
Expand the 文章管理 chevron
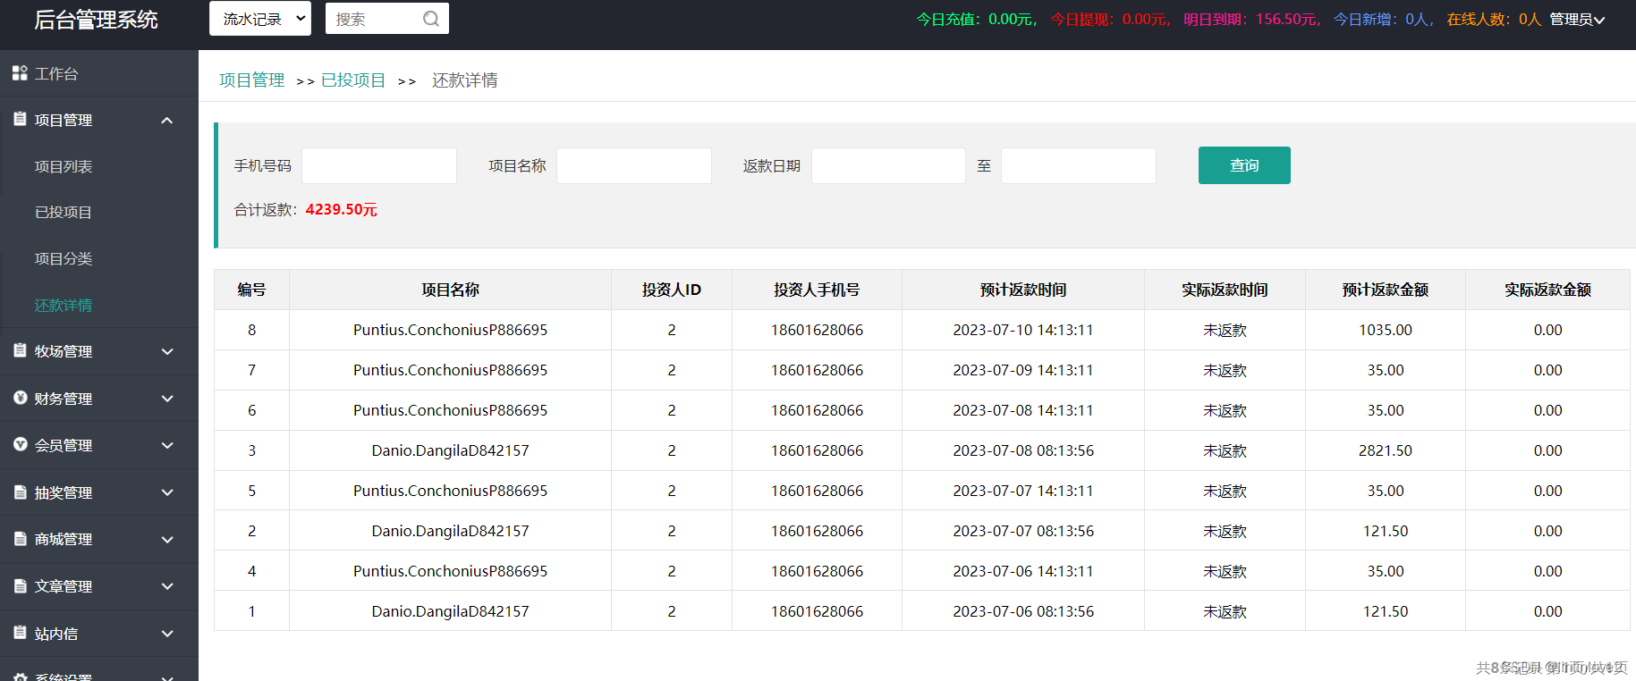(x=167, y=586)
